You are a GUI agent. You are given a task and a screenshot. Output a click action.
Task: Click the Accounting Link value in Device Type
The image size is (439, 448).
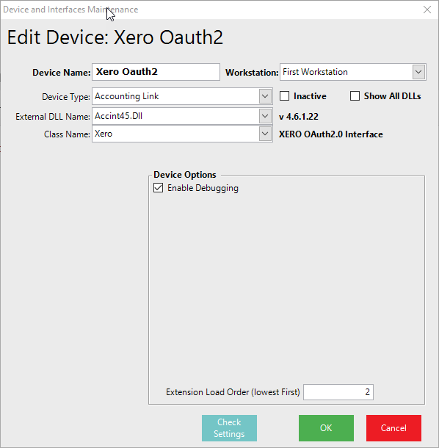tap(126, 96)
